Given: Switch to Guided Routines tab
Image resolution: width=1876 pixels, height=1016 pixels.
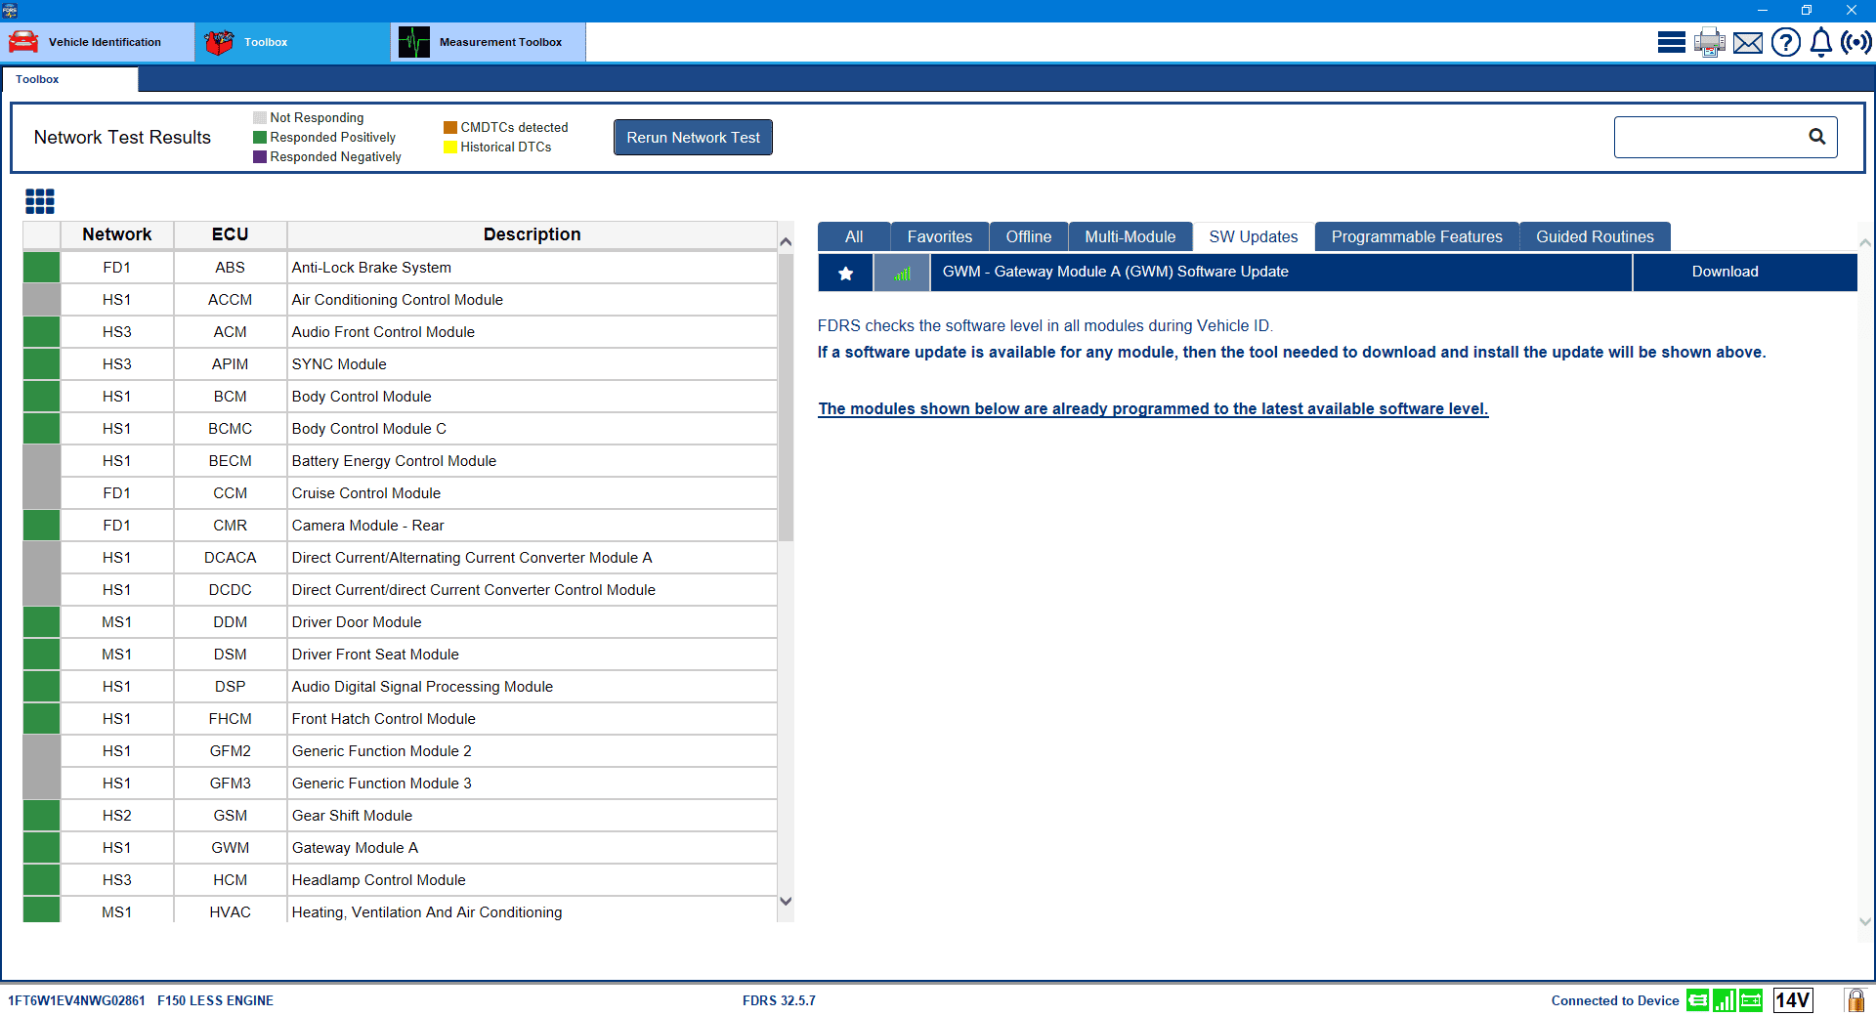Looking at the screenshot, I should coord(1594,236).
